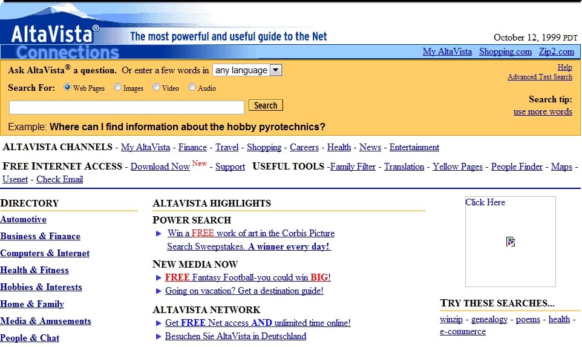Open the Translation tool link
This screenshot has height=347, width=582.
pyautogui.click(x=404, y=167)
